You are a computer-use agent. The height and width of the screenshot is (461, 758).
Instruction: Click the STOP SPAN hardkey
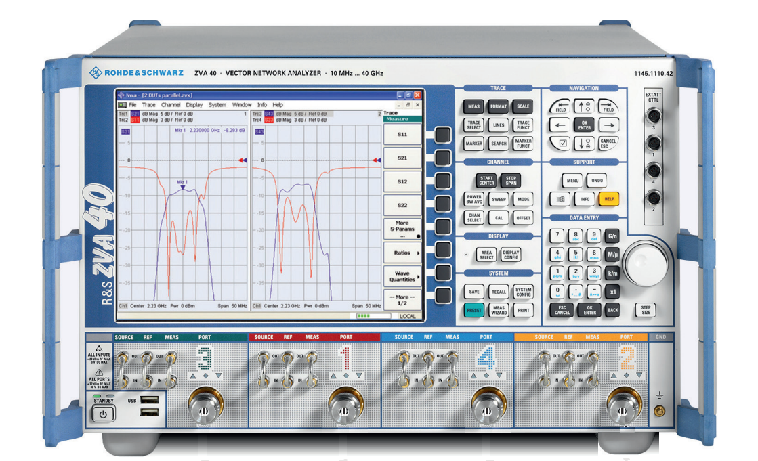511,181
